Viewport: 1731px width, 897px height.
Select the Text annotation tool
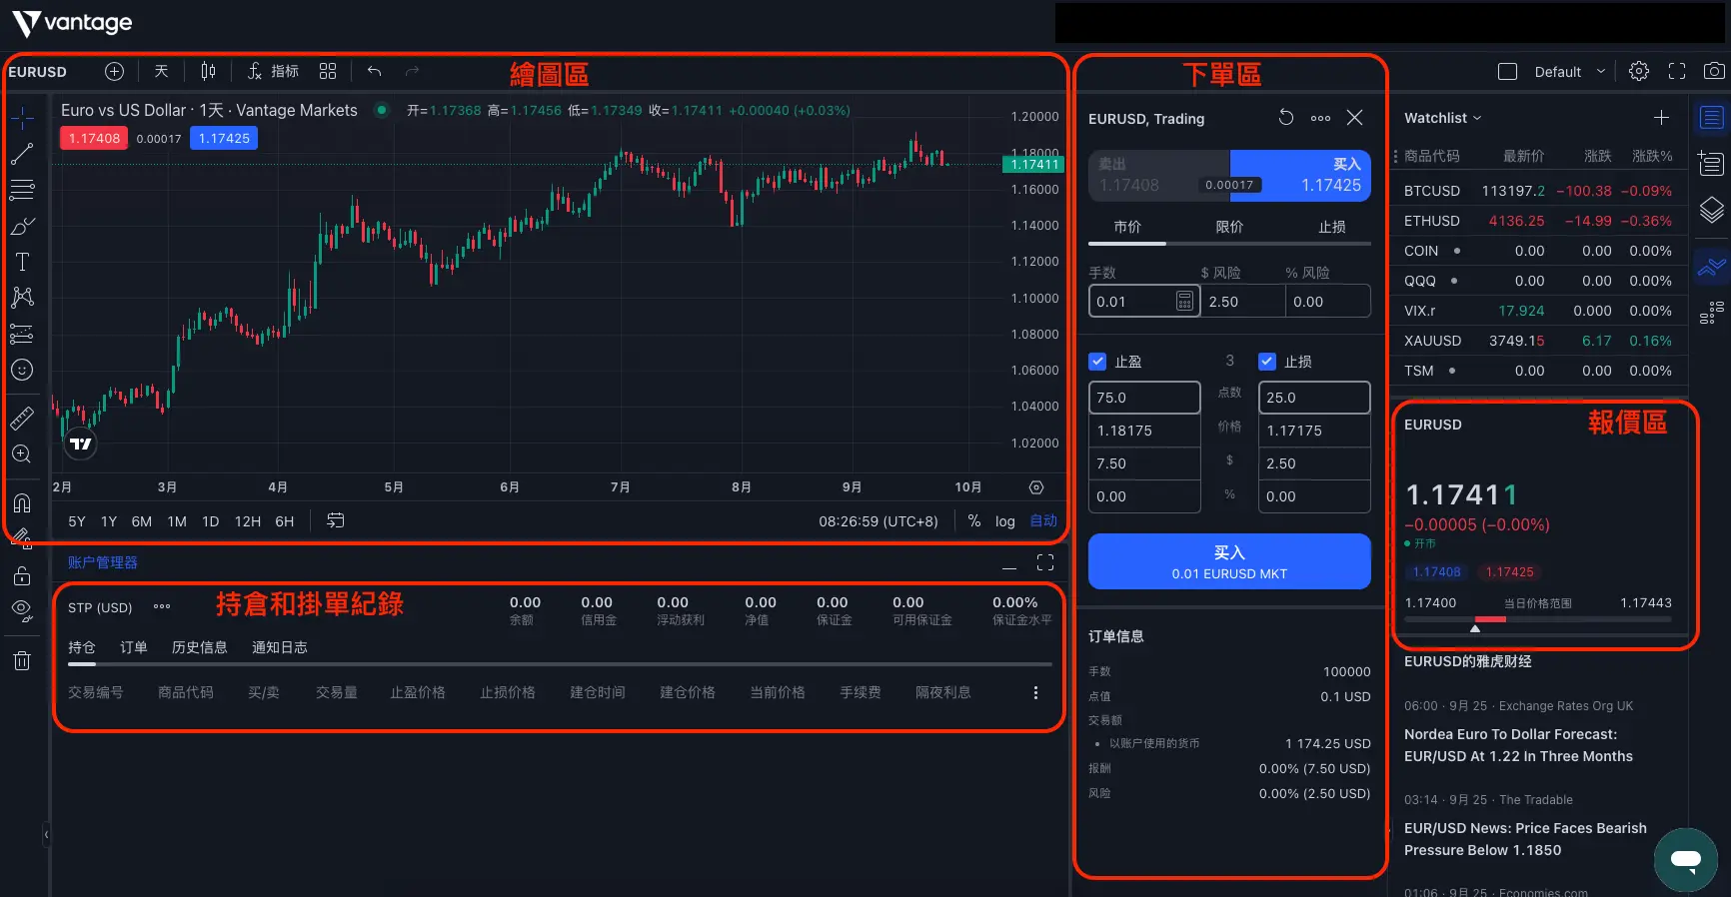[x=22, y=263]
